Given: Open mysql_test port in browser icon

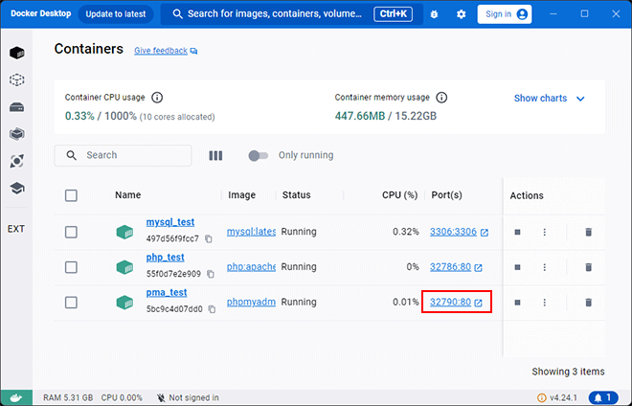Looking at the screenshot, I should click(x=485, y=233).
